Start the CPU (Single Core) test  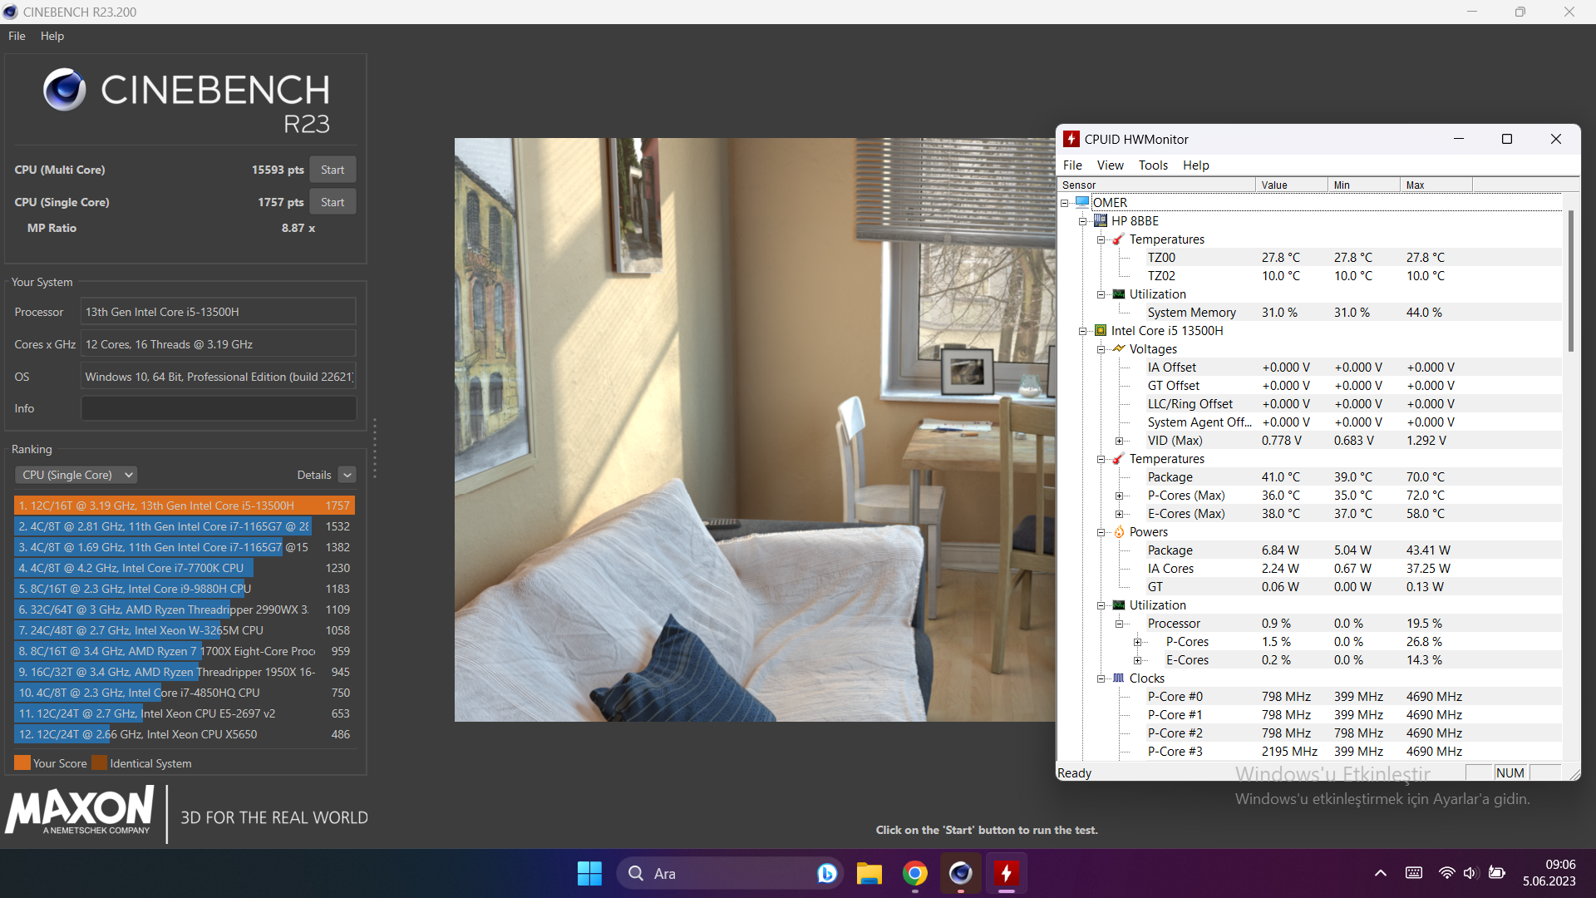click(x=332, y=202)
